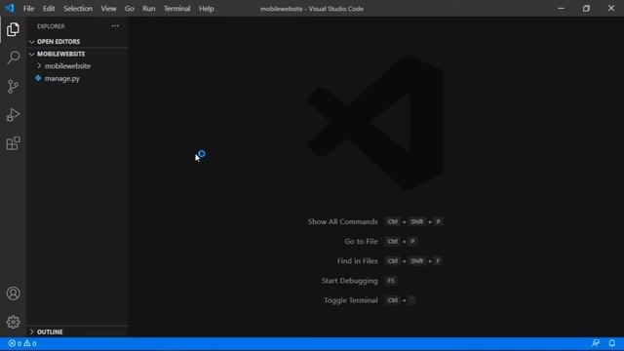The image size is (624, 351).
Task: Click the Find in Files label
Action: [x=358, y=261]
